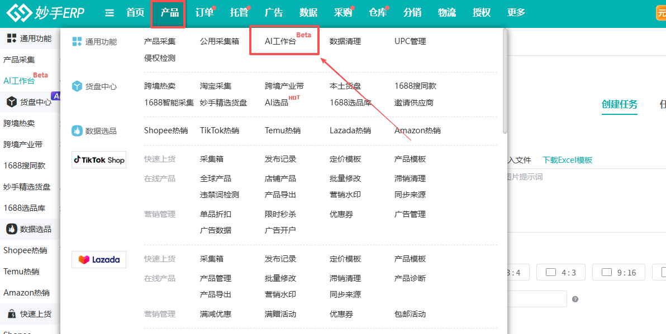The height and width of the screenshot is (334, 666).
Task: Click the 快速上货 bag icon in left sidebar
Action: pos(12,314)
